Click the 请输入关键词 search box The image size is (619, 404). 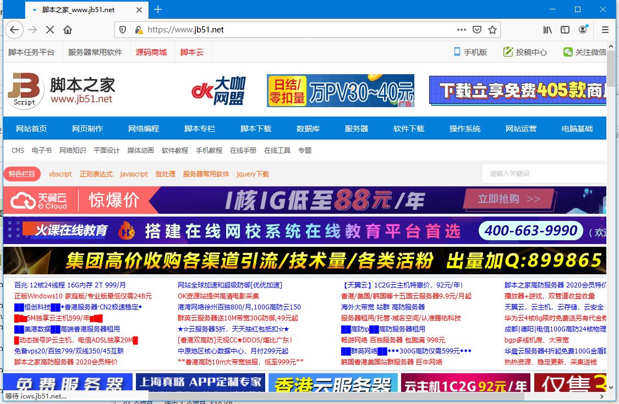(544, 174)
